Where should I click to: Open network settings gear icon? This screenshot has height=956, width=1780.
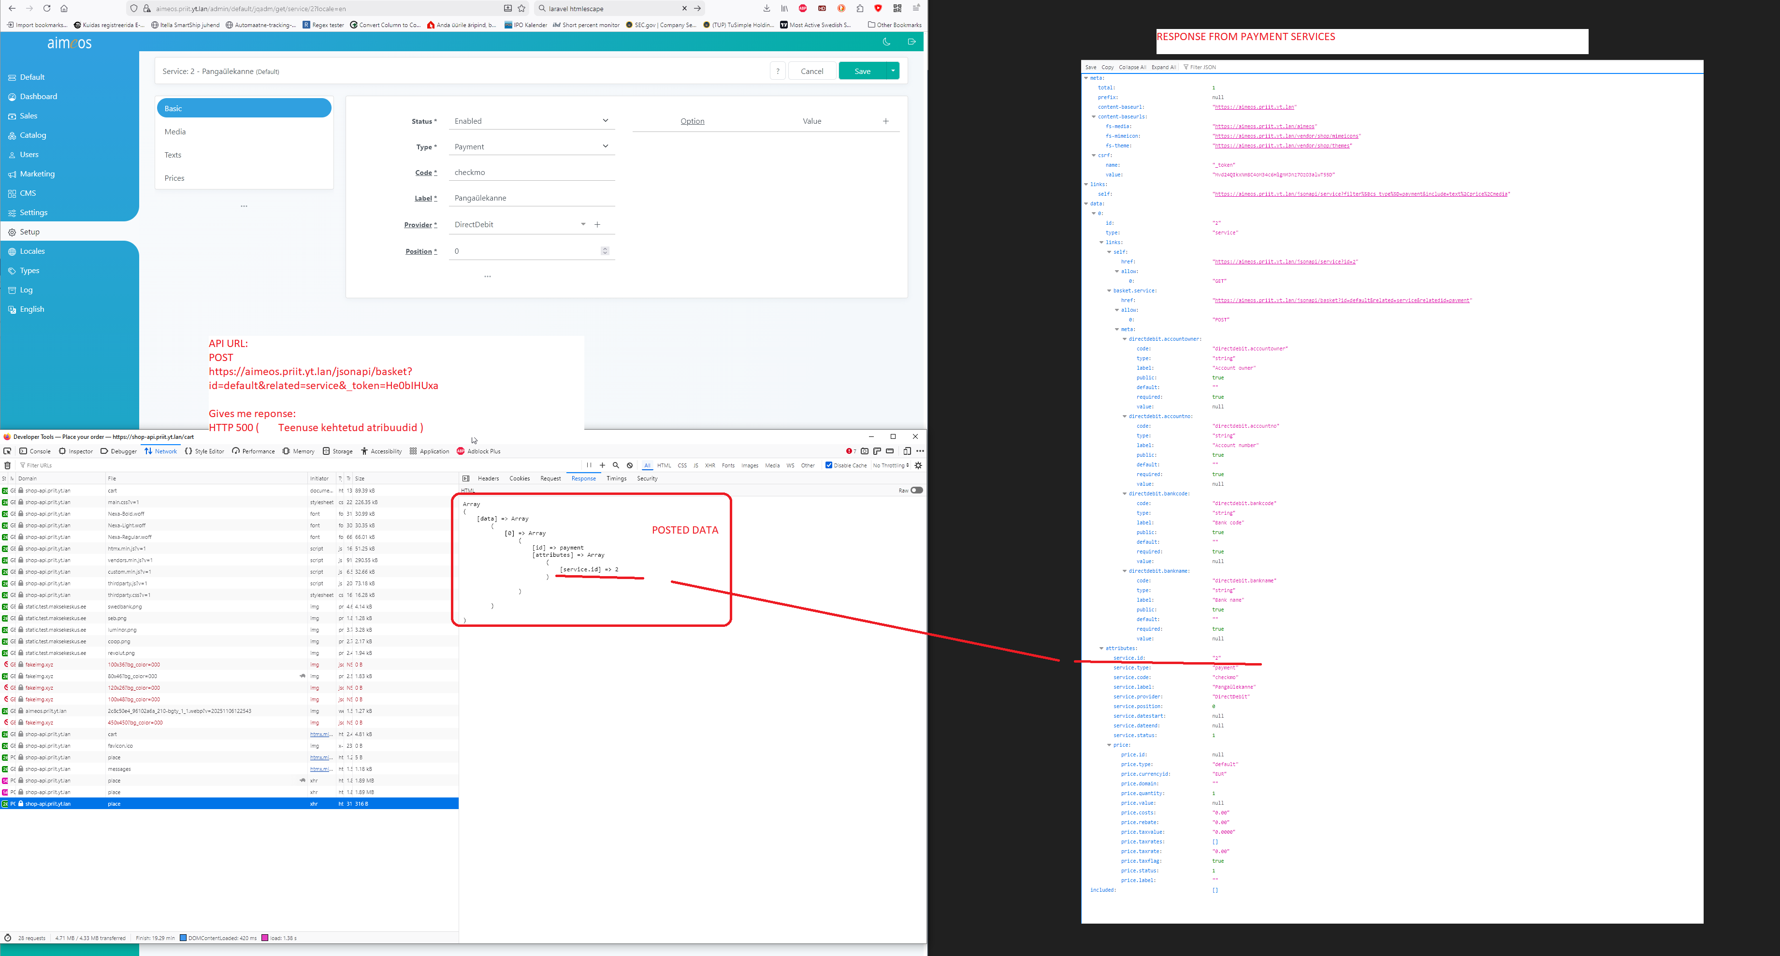(918, 465)
